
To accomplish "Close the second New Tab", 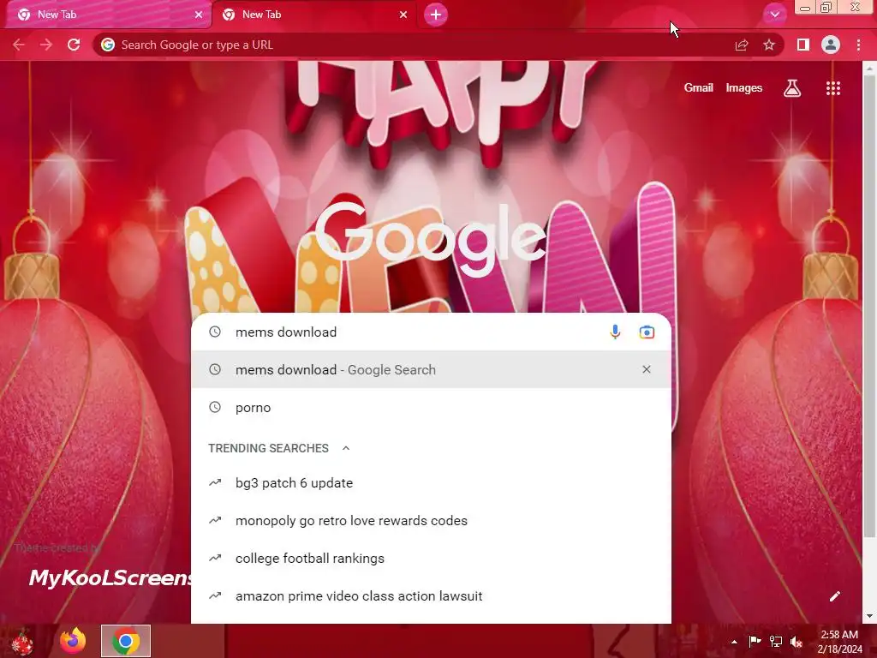I will click(x=403, y=15).
